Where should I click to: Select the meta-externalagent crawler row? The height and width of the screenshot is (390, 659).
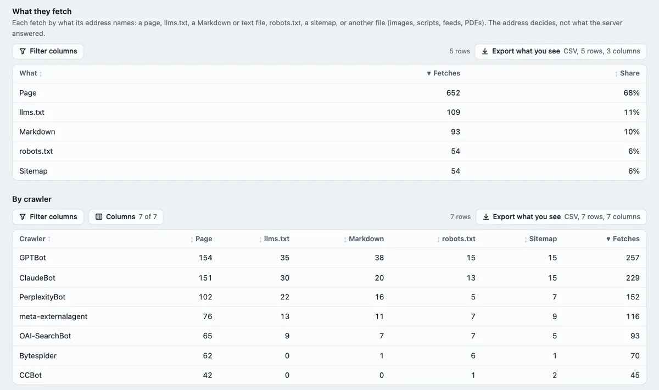pyautogui.click(x=329, y=316)
